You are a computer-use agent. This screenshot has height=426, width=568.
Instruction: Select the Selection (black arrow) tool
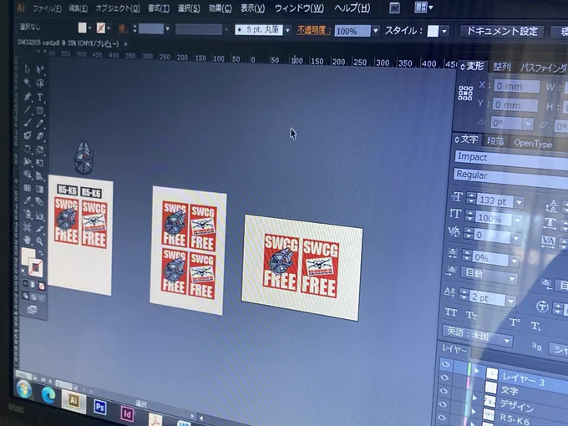point(28,69)
